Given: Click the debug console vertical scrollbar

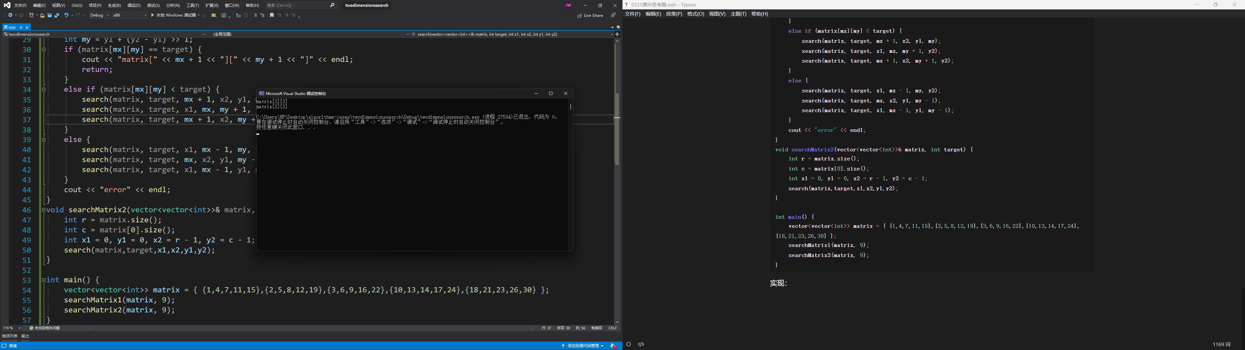Looking at the screenshot, I should [x=571, y=106].
